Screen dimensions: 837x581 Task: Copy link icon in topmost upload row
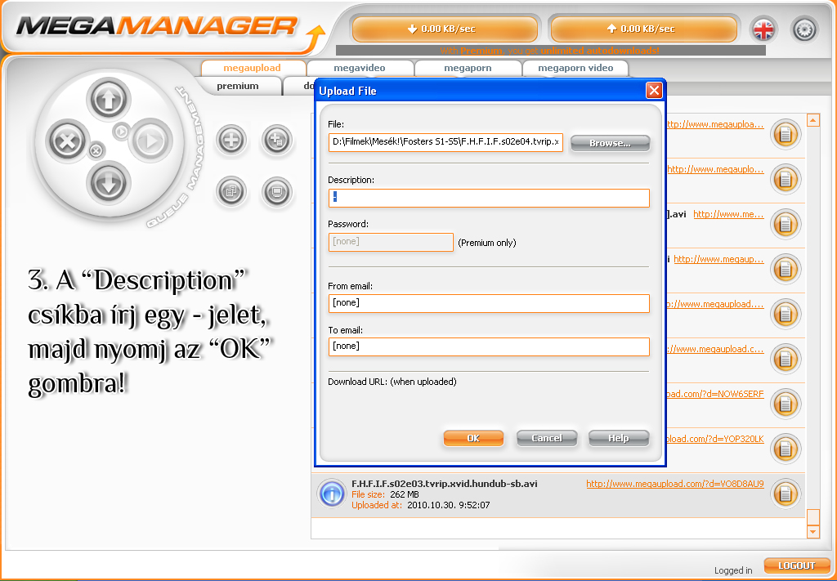786,135
